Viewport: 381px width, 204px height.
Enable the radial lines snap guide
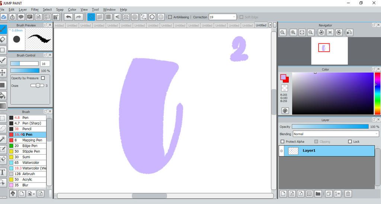[126, 17]
